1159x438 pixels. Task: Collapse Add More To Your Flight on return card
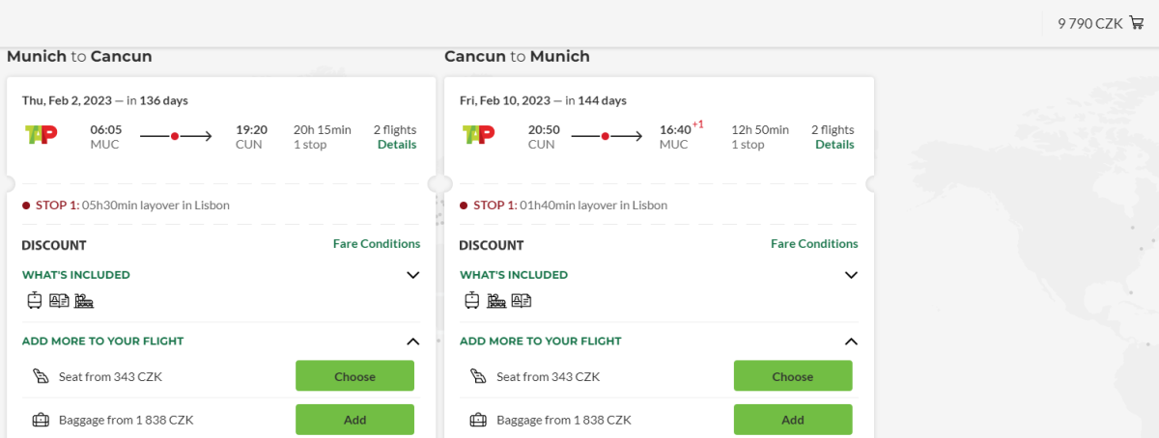pos(851,341)
